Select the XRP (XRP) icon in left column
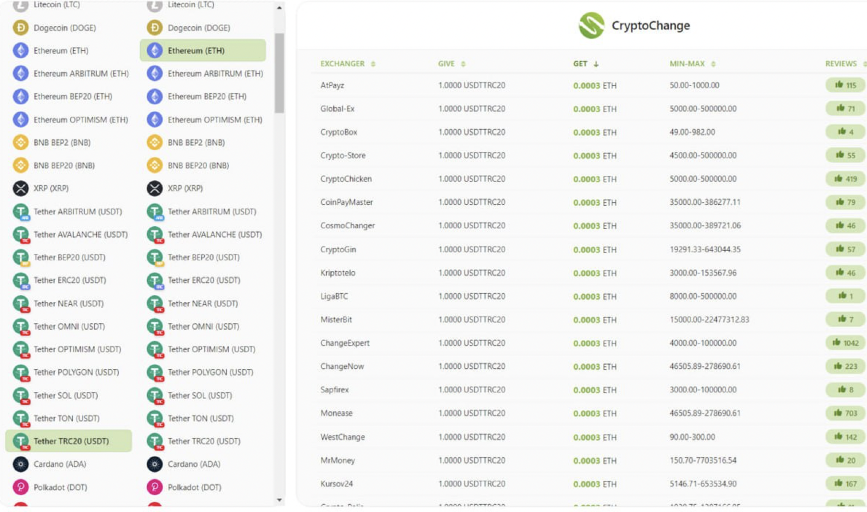Image resolution: width=867 pixels, height=512 pixels. [21, 188]
